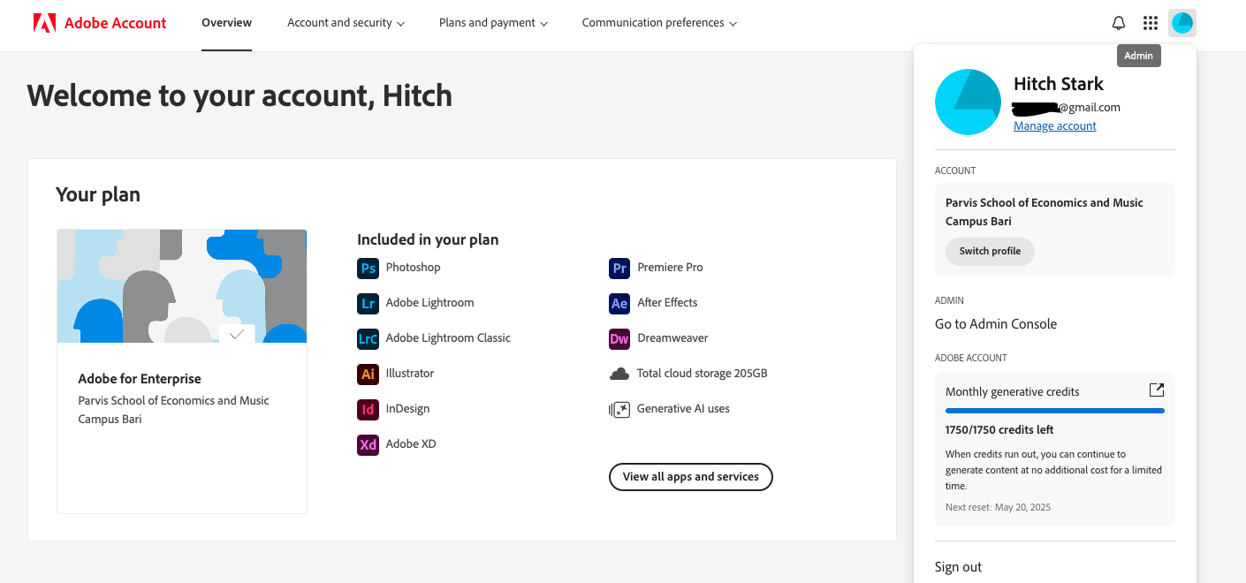Click the Adobe logo icon
1246x583 pixels.
click(45, 23)
